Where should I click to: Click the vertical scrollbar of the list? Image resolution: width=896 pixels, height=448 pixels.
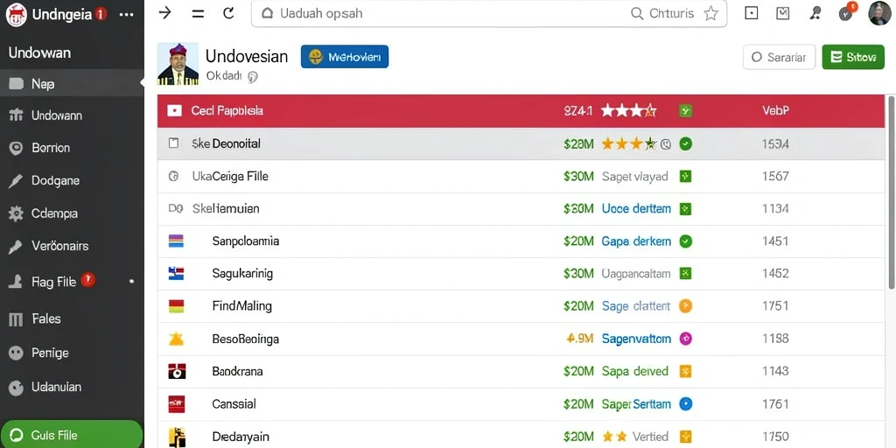891,192
